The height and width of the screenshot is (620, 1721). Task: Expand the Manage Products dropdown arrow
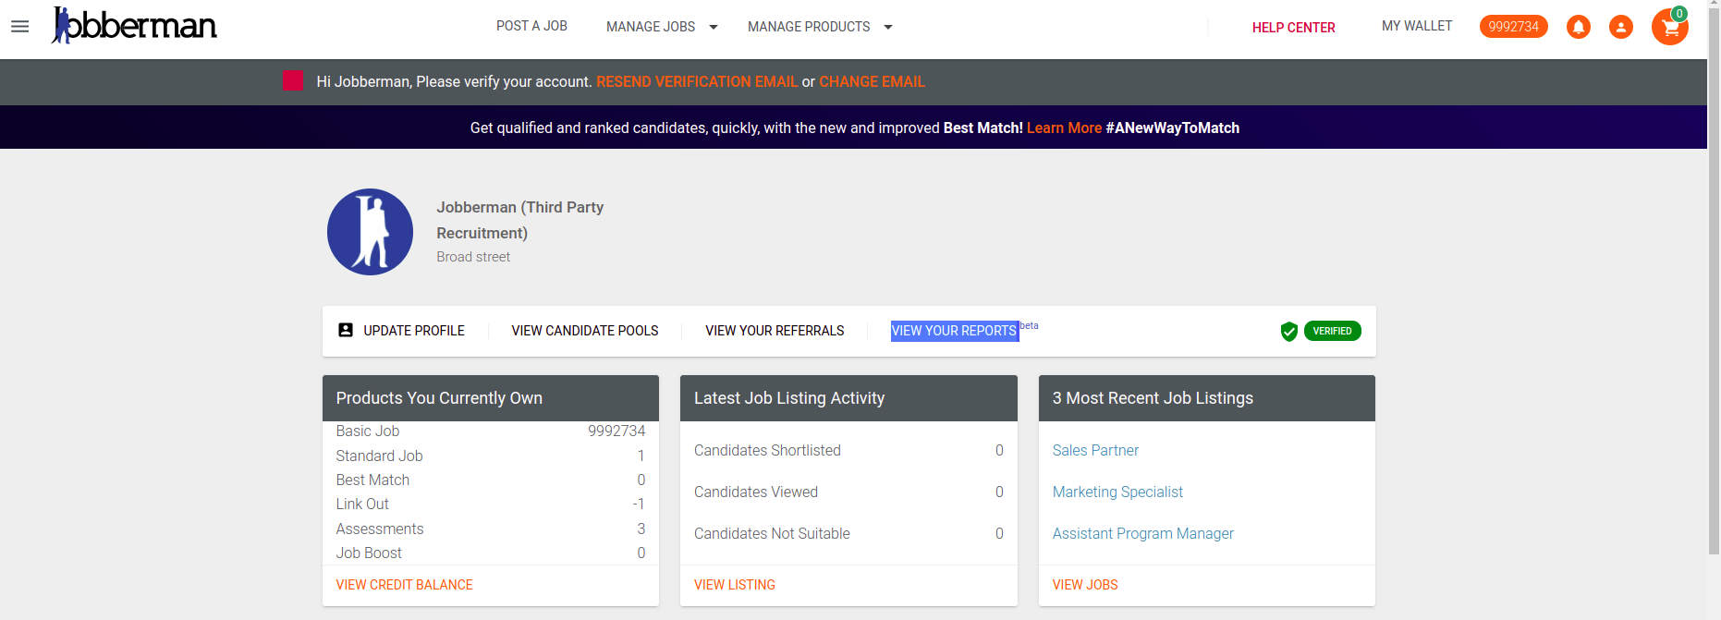pyautogui.click(x=888, y=27)
